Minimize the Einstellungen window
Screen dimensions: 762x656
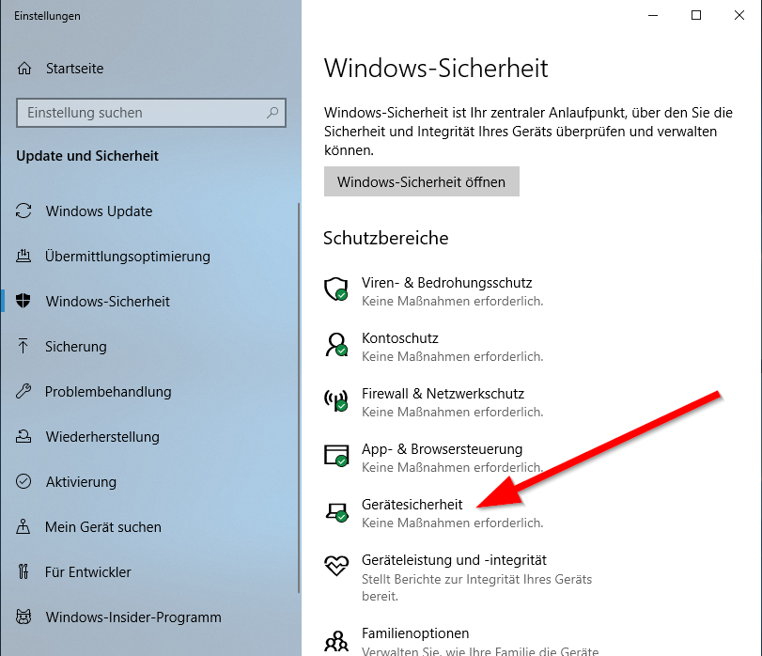point(653,16)
